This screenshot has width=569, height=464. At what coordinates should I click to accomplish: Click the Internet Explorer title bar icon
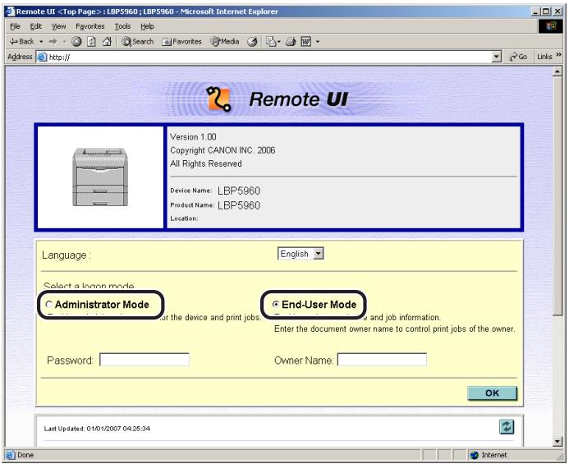pos(10,11)
